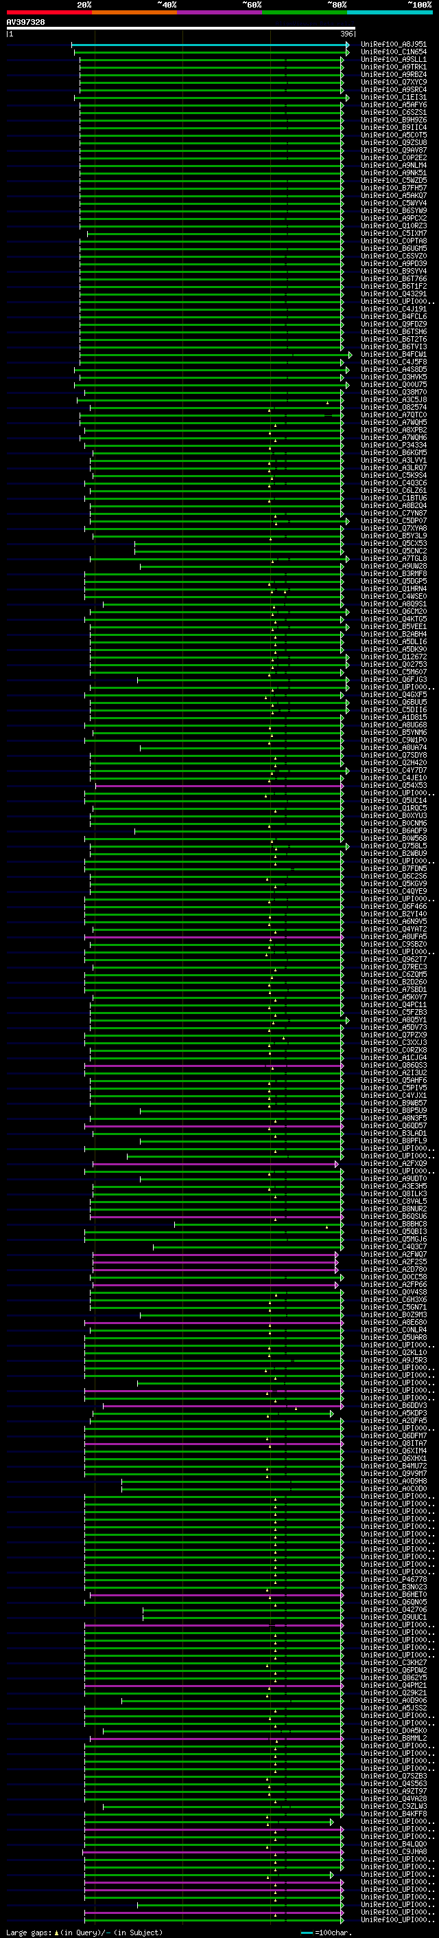Viewport: 439px width, 1938px height.
Task: Click the green ~80% identity legend segment
Action: (x=305, y=12)
